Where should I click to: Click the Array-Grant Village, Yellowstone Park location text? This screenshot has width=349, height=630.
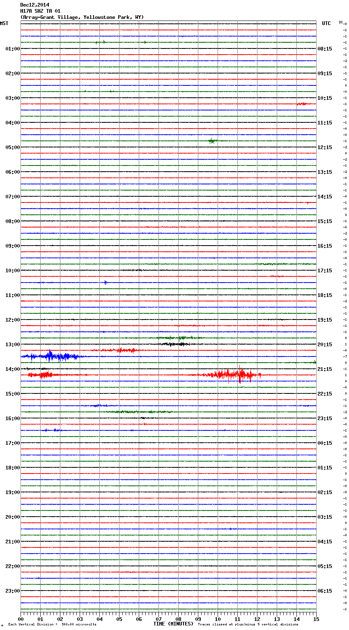[82, 17]
